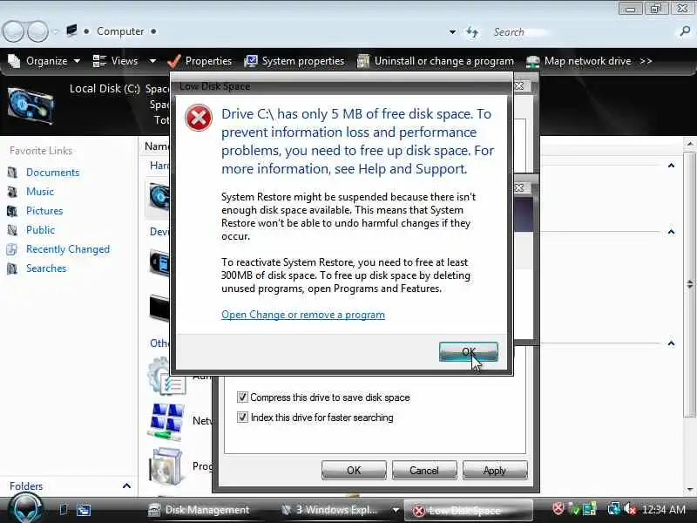Click the Map network drive icon

click(532, 61)
